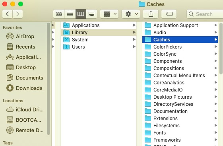
Task: Open the gear action menu
Action: pos(131,14)
